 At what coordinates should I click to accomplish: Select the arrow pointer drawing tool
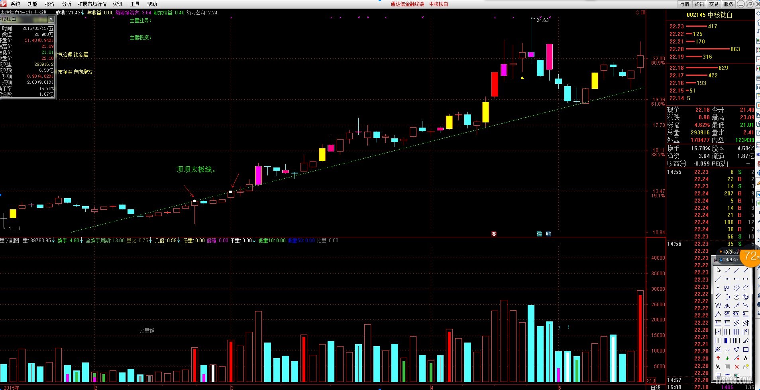pyautogui.click(x=718, y=270)
